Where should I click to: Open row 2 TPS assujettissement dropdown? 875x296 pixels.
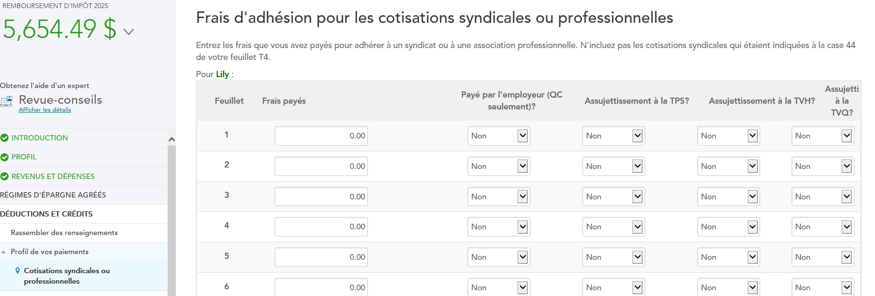(613, 167)
